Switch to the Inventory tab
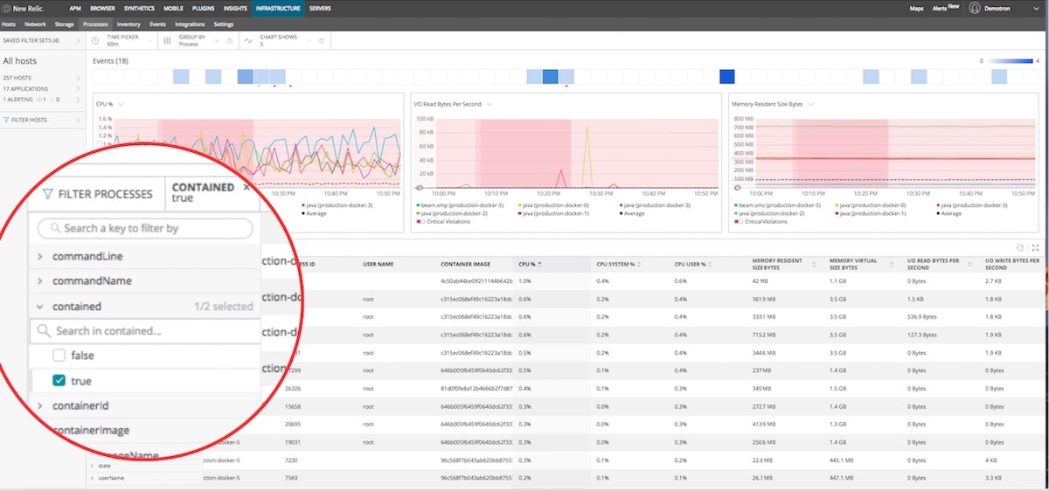This screenshot has width=1049, height=491. (129, 24)
